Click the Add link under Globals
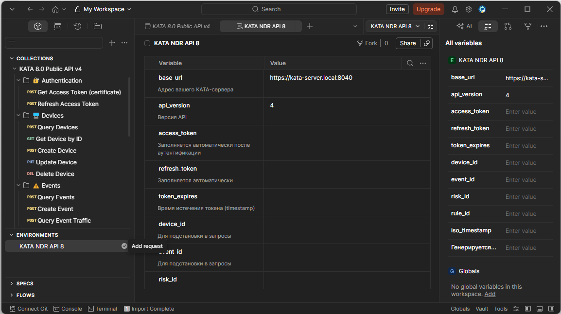Image resolution: width=561 pixels, height=314 pixels. (490, 294)
